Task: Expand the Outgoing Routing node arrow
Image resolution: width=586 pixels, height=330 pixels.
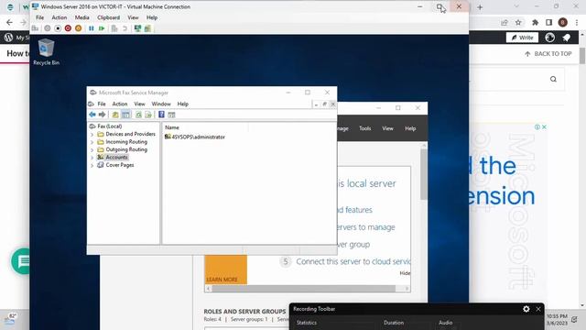Action: point(92,149)
